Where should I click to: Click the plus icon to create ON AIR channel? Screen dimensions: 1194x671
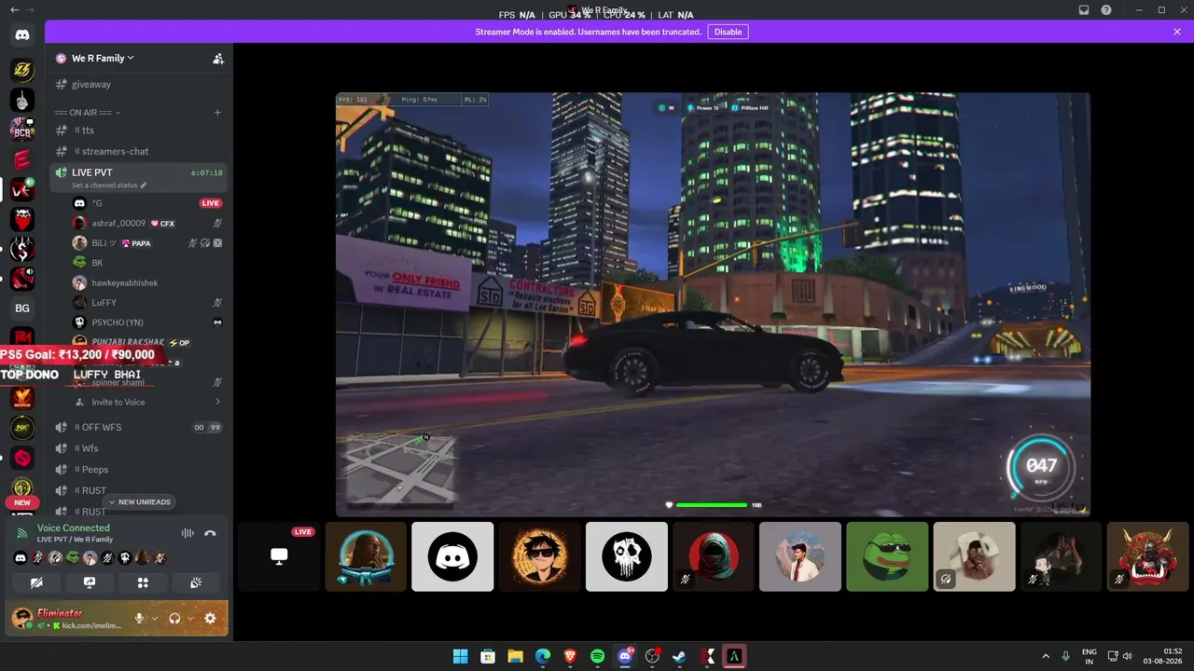click(x=217, y=113)
